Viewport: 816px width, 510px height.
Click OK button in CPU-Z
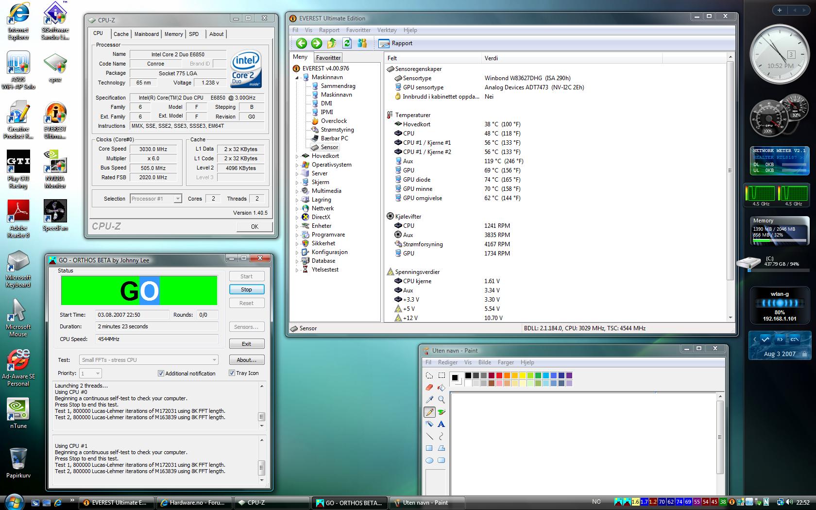[255, 226]
